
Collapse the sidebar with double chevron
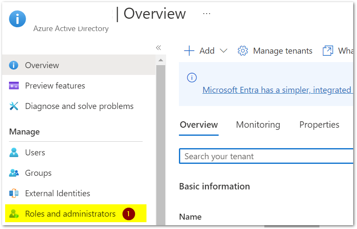coord(158,48)
